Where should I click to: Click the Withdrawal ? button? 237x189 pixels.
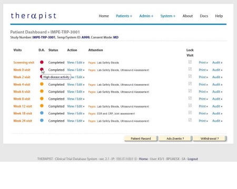(x=210, y=139)
